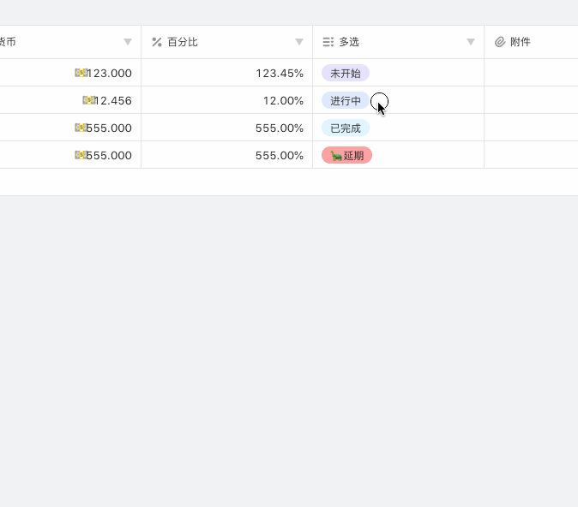Screen dimensions: 578x507
Task: Select the 未开始 purple tag
Action: coord(346,73)
